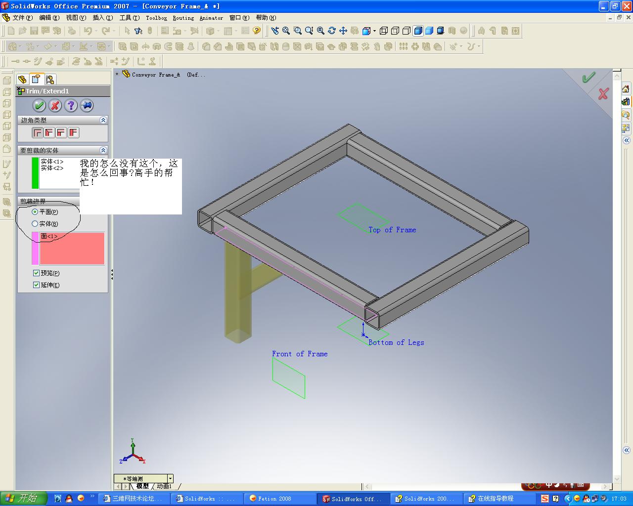Open the Windows 开始 Start button

pos(23,499)
